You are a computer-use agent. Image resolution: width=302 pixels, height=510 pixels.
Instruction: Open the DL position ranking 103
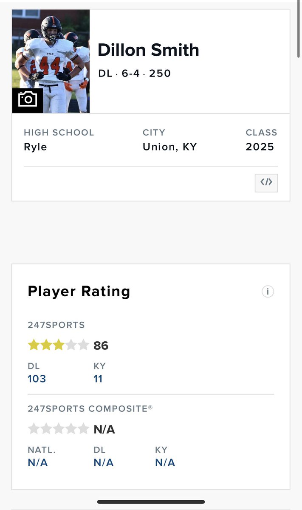tap(37, 379)
